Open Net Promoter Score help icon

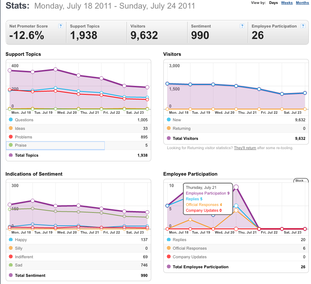[60, 26]
